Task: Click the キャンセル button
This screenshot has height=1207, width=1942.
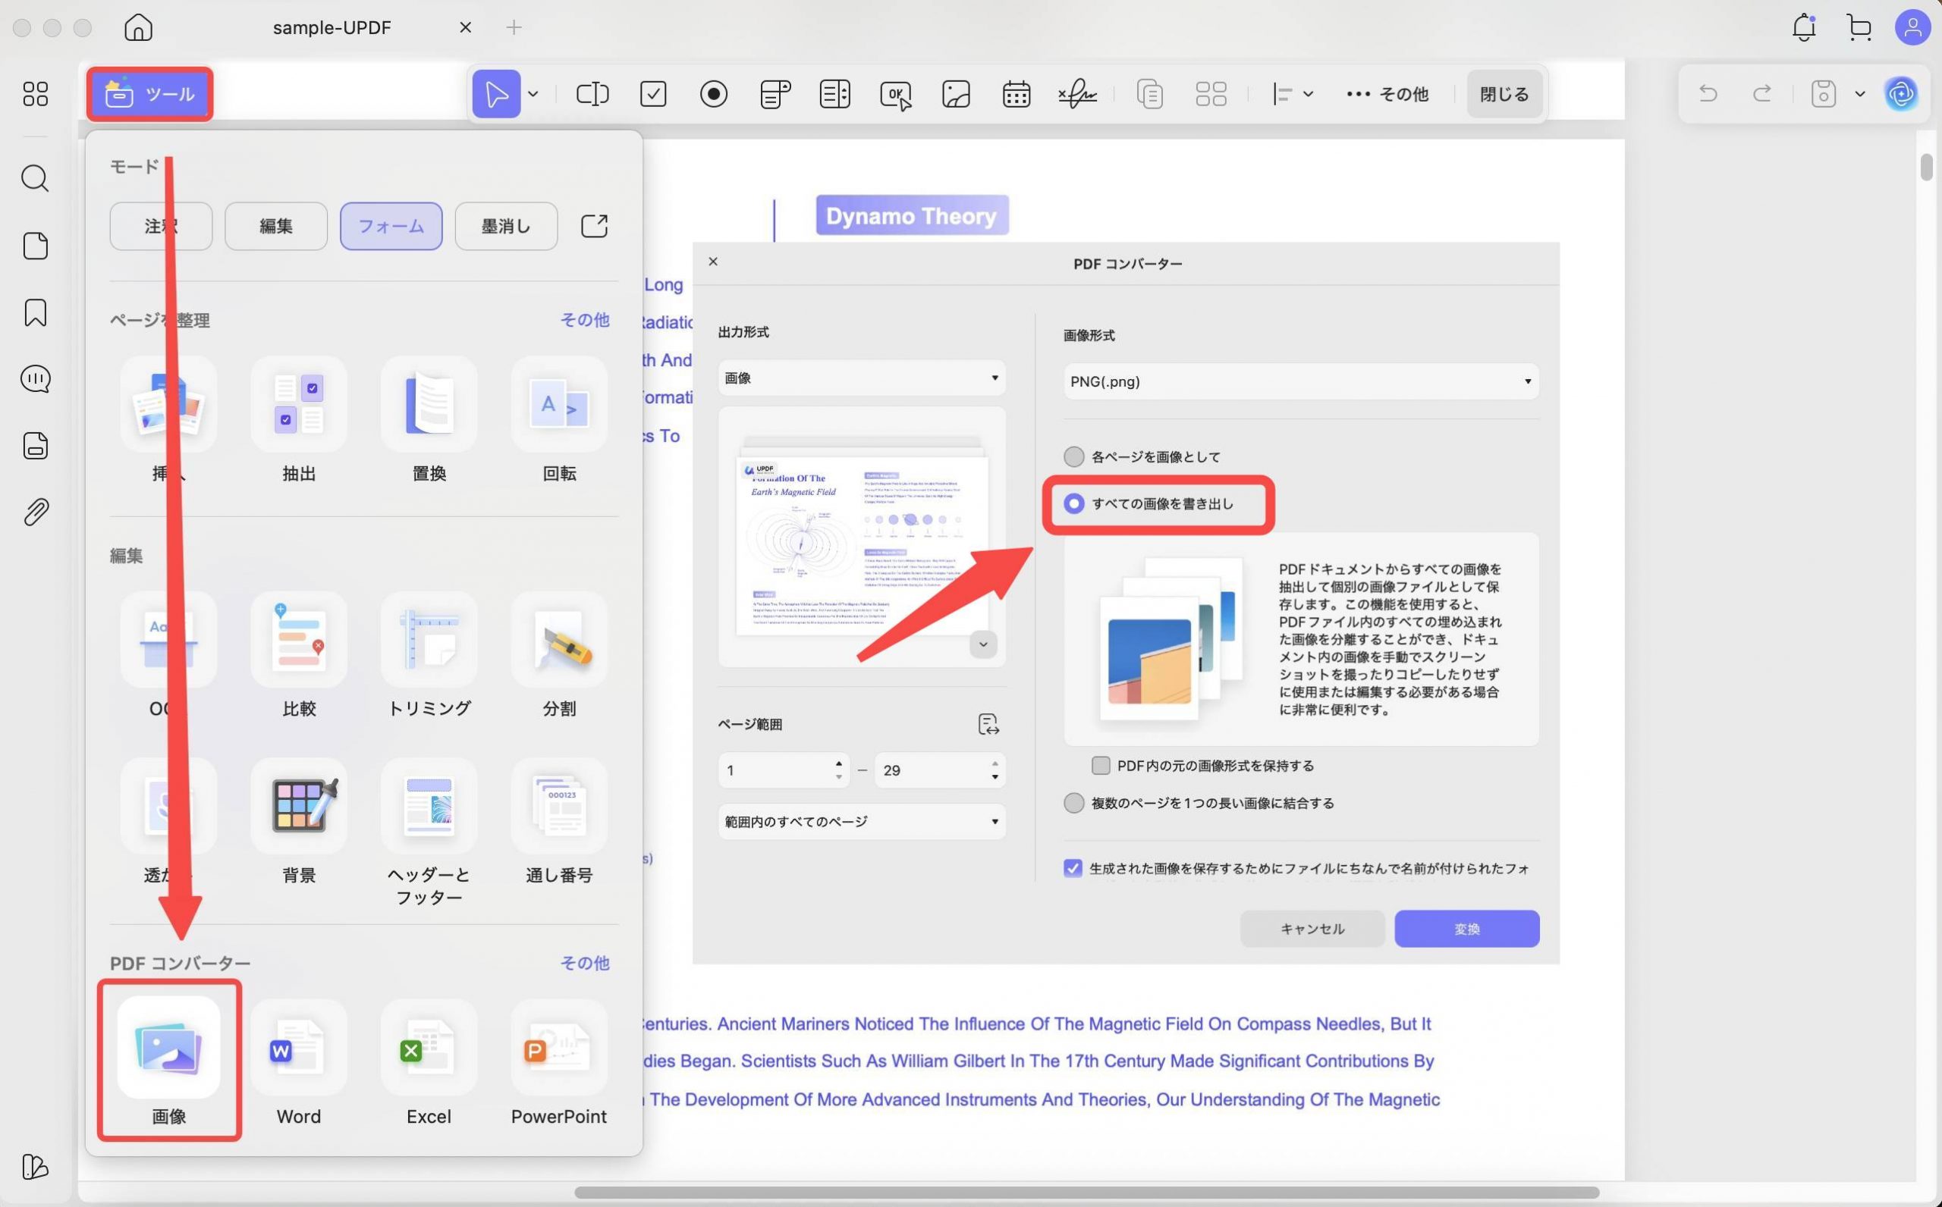Action: point(1312,930)
